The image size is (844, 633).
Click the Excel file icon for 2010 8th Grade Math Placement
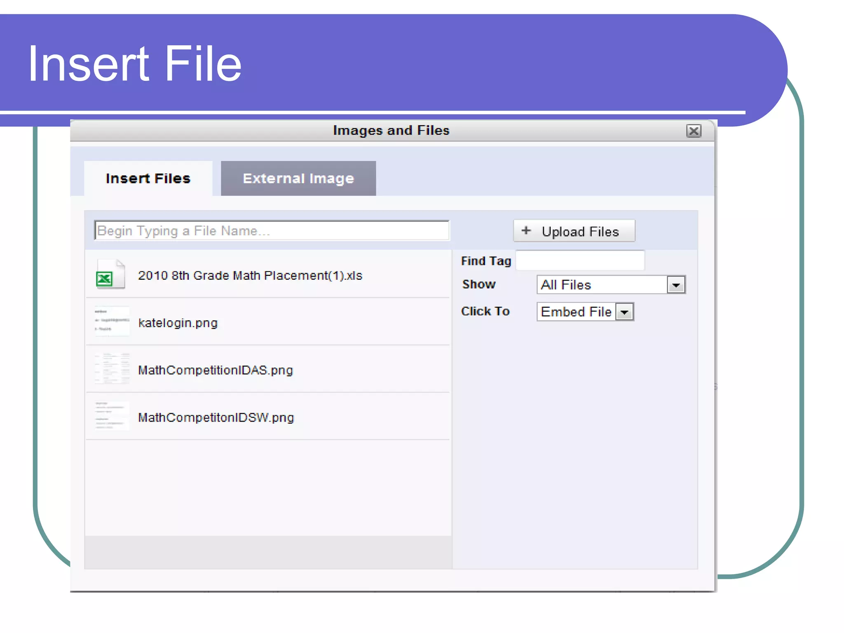(110, 274)
